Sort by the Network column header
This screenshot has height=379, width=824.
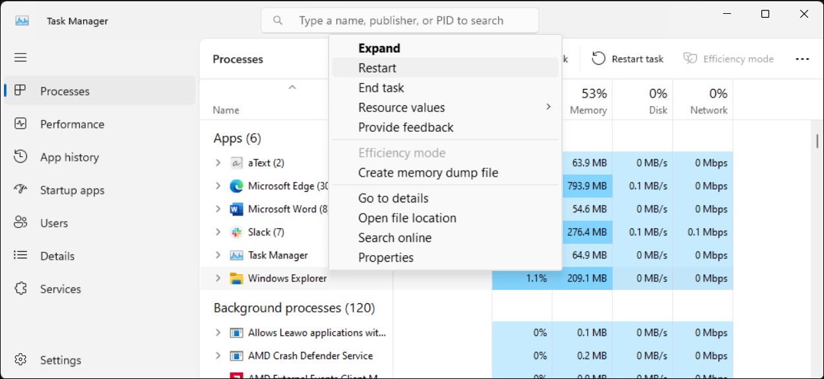[703, 100]
